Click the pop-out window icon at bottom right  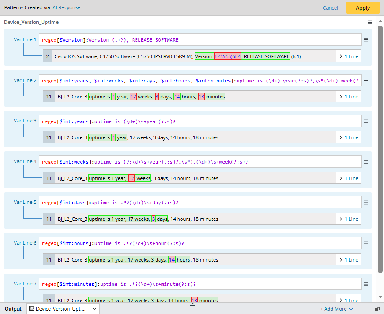tap(377, 309)
